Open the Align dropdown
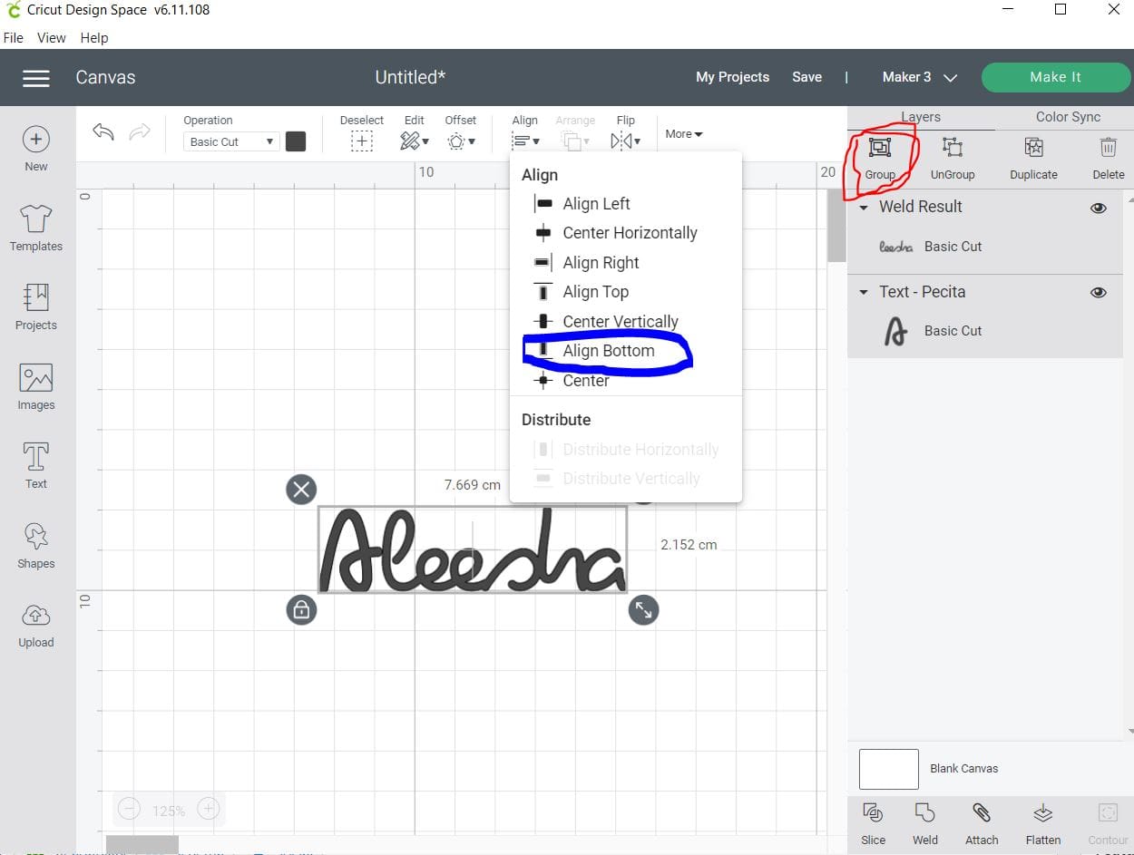 (x=525, y=141)
